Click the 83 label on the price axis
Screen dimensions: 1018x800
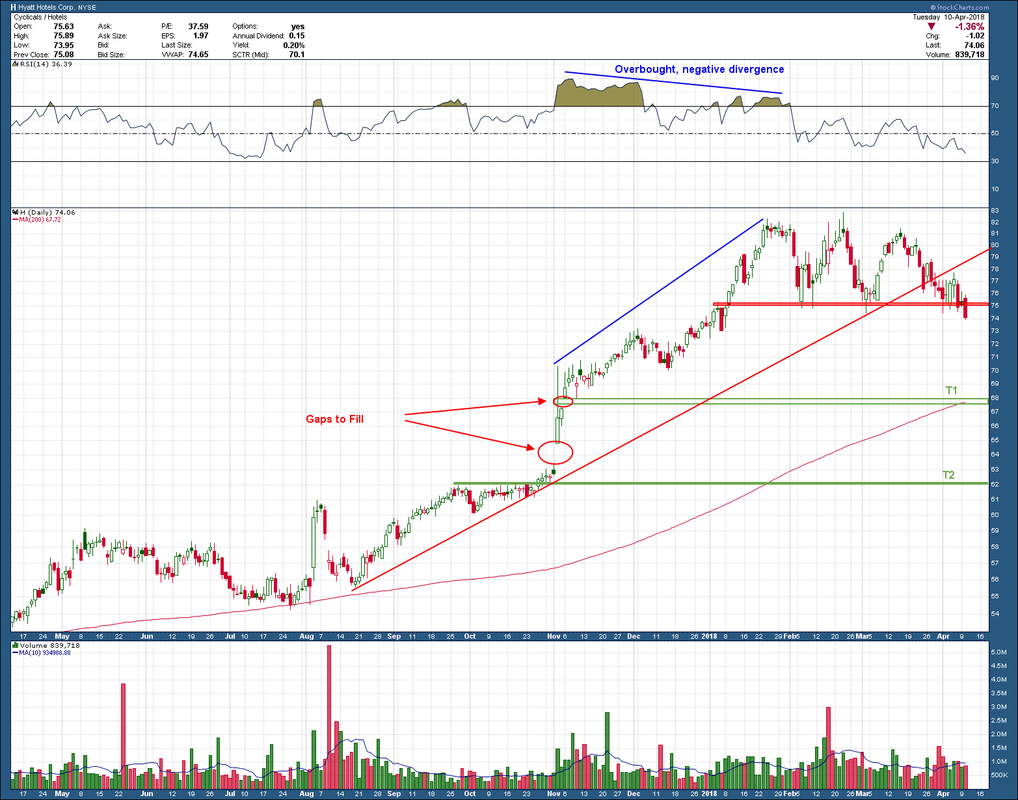click(995, 211)
